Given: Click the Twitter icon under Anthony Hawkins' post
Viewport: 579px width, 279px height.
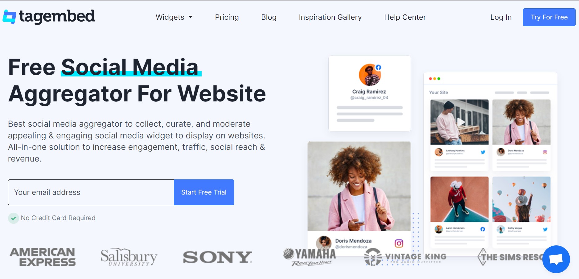Looking at the screenshot, I should tap(483, 152).
